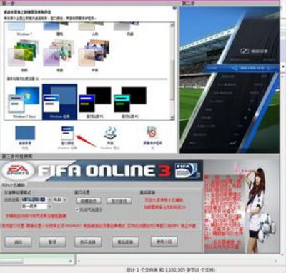Click the theme list scrollbar down arrow
The height and width of the screenshot is (273, 286).
click(x=172, y=118)
